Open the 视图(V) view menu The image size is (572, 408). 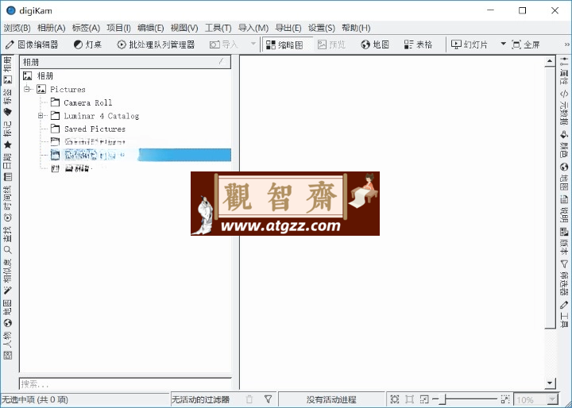tap(184, 28)
